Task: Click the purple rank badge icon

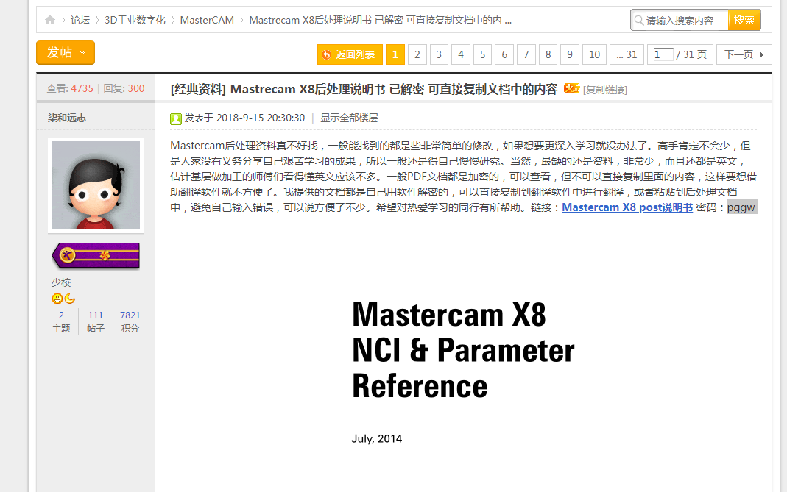Action: [x=96, y=255]
